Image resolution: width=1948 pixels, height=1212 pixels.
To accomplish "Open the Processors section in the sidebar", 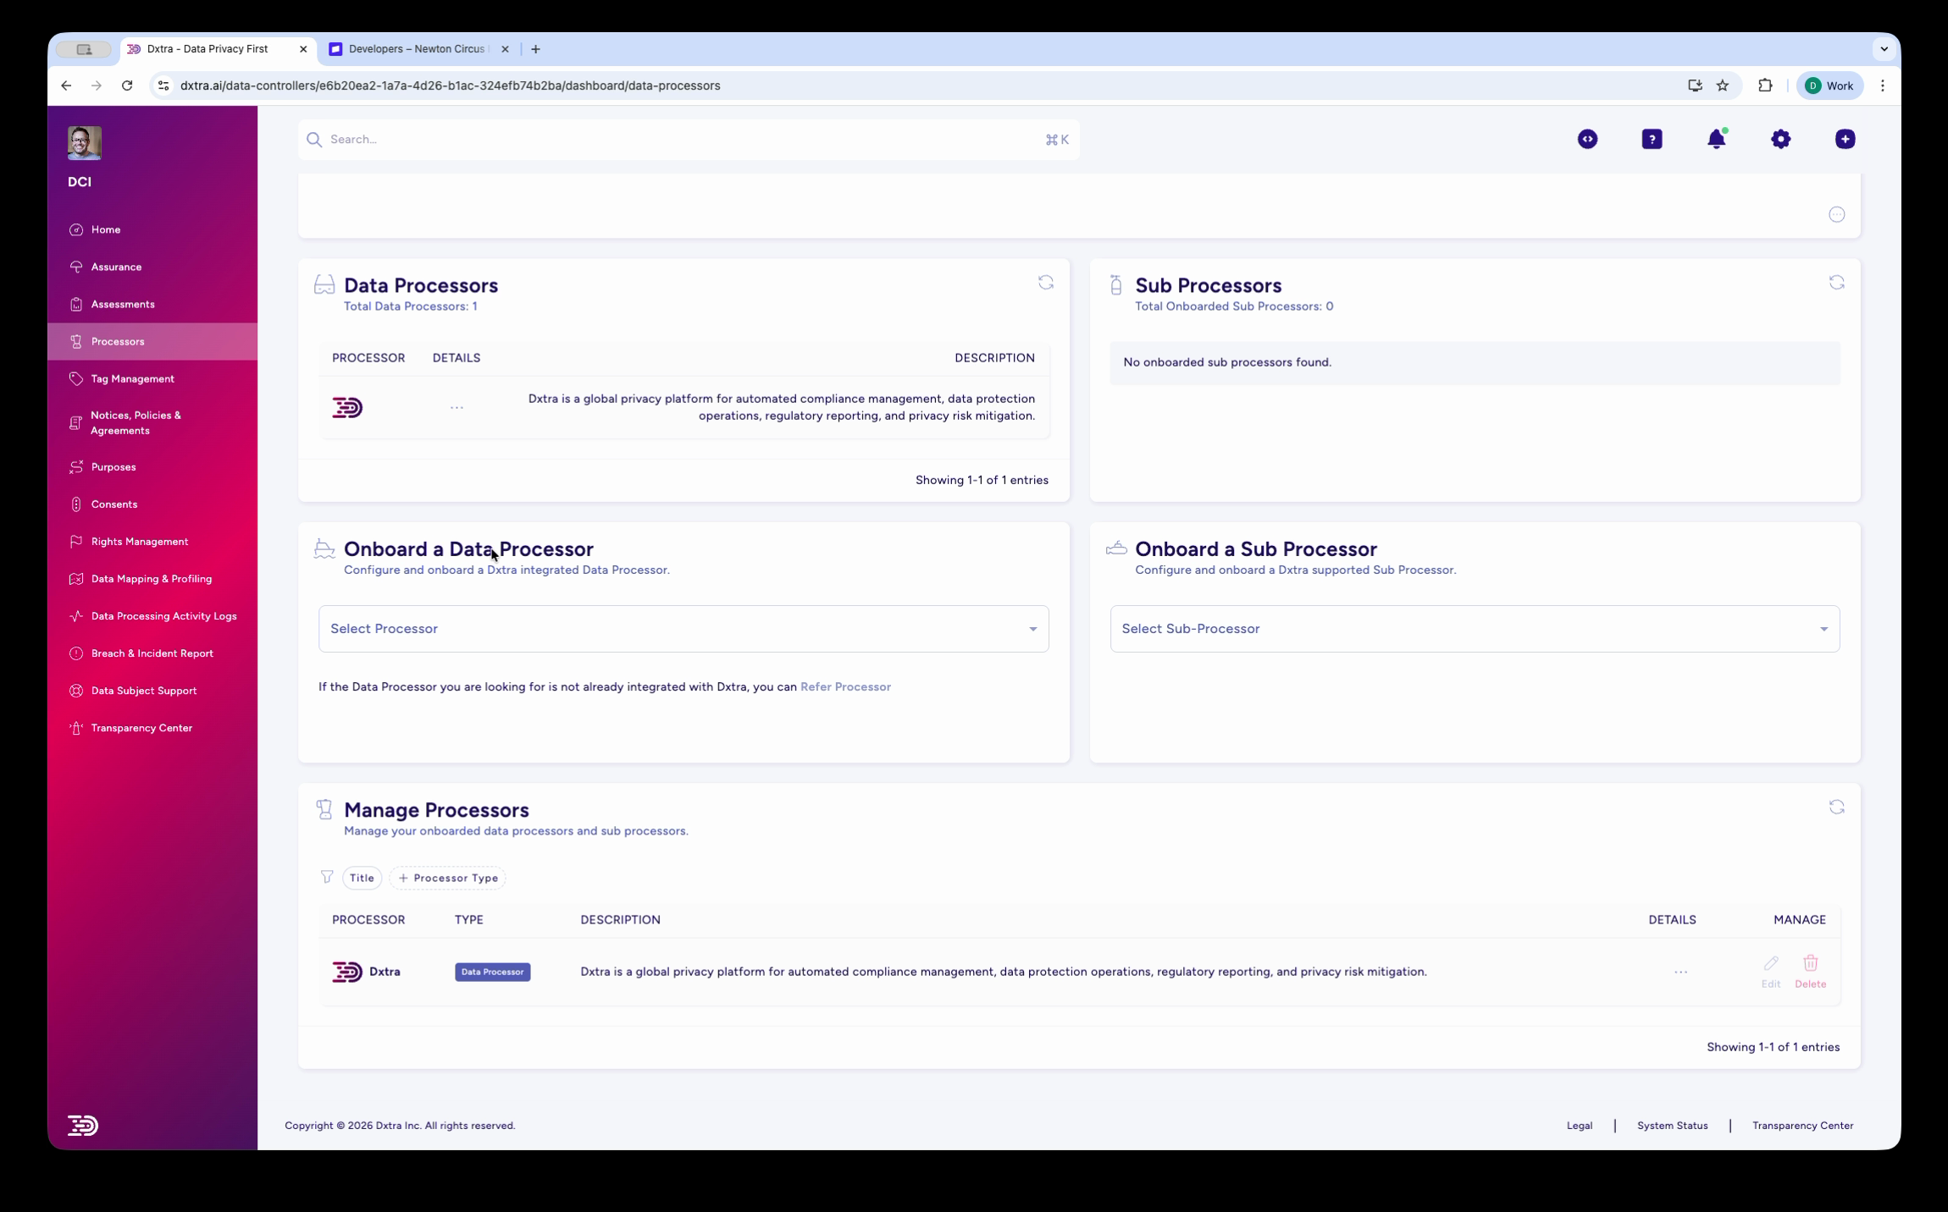I will pos(117,341).
